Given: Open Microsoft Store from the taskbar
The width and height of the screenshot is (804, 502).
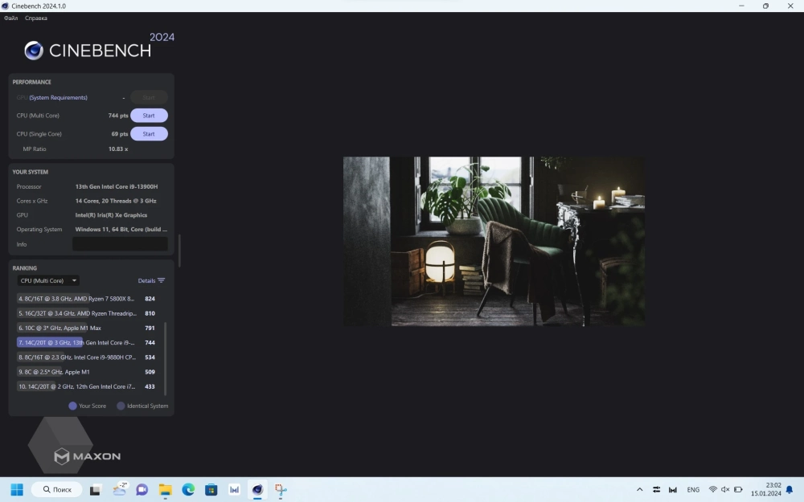Looking at the screenshot, I should 211,489.
